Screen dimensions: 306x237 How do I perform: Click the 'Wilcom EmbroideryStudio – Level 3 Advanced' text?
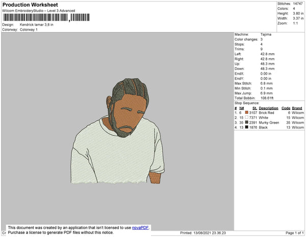[39, 11]
